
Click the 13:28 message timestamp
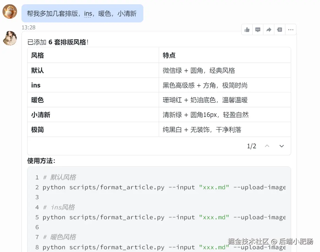(x=29, y=28)
